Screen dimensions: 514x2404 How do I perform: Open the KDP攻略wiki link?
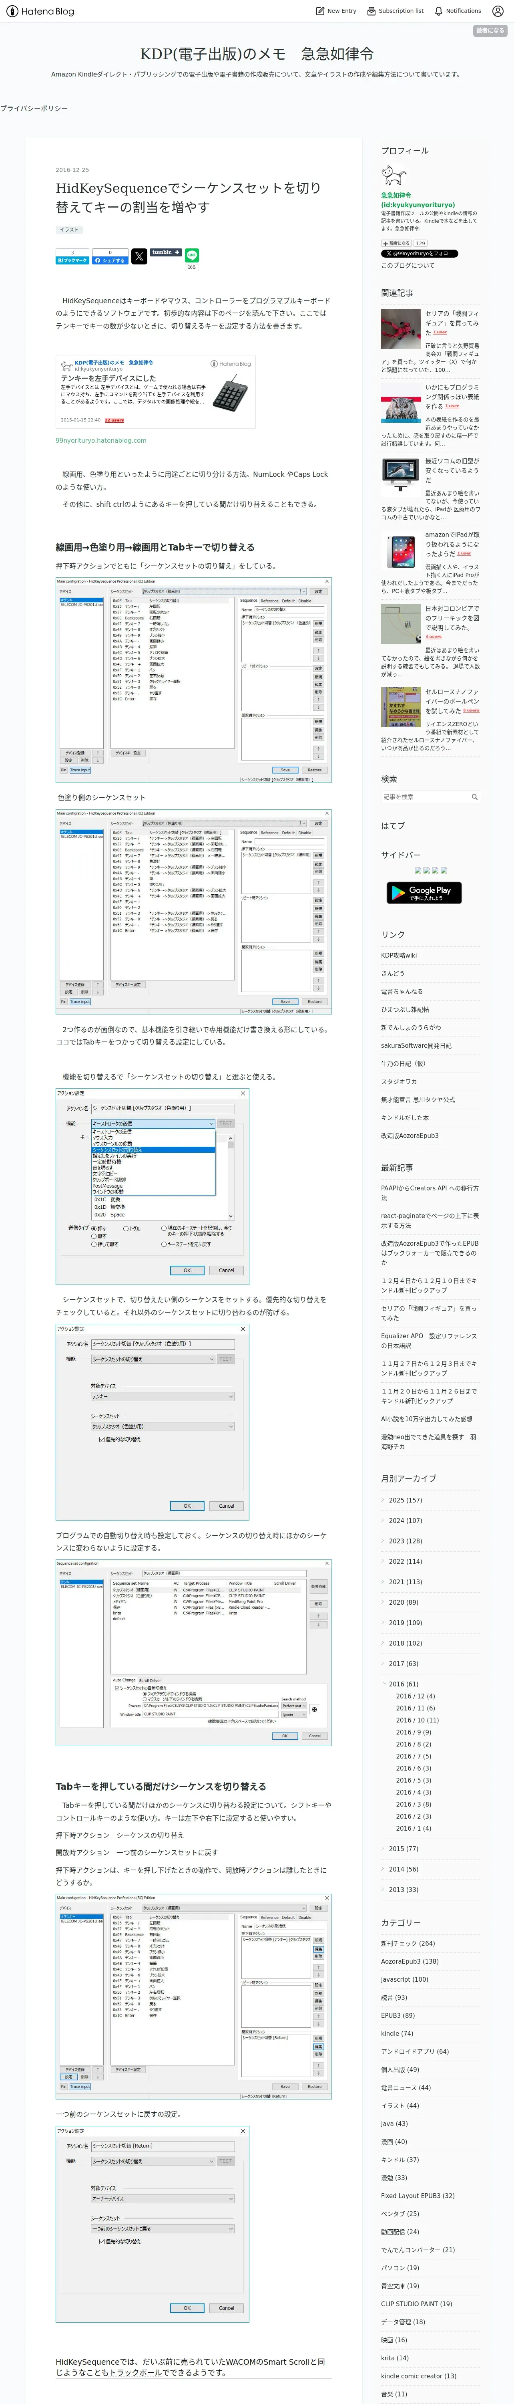point(399,955)
